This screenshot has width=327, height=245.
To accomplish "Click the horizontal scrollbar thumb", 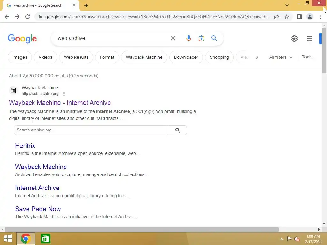I will 142,229.
